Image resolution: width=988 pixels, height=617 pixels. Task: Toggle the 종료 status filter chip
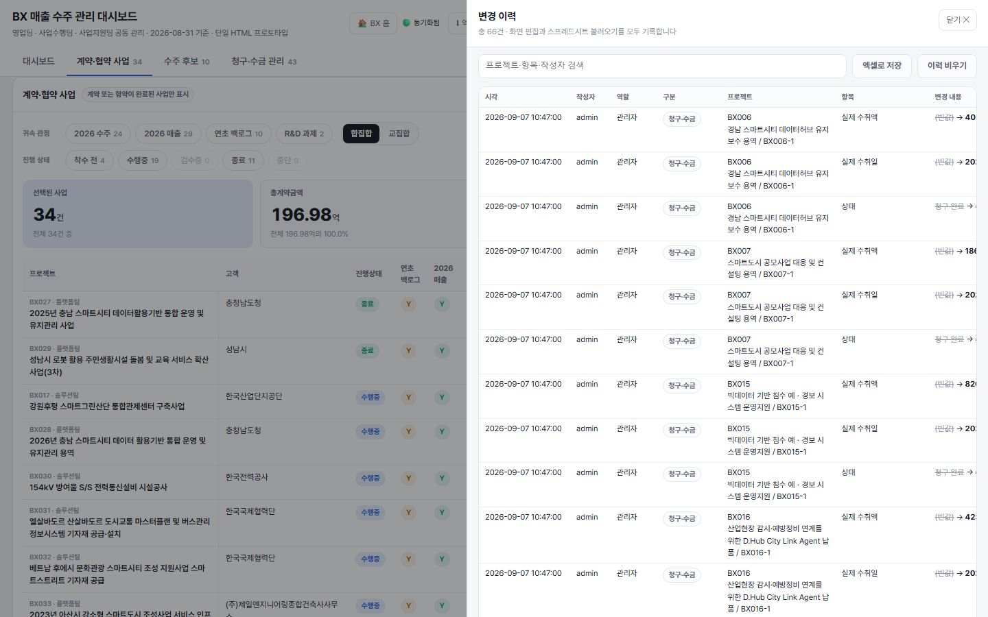coord(243,160)
